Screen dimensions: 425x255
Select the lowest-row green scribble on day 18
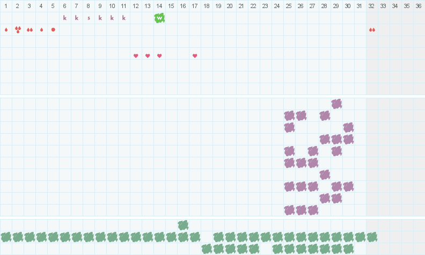pos(207,249)
